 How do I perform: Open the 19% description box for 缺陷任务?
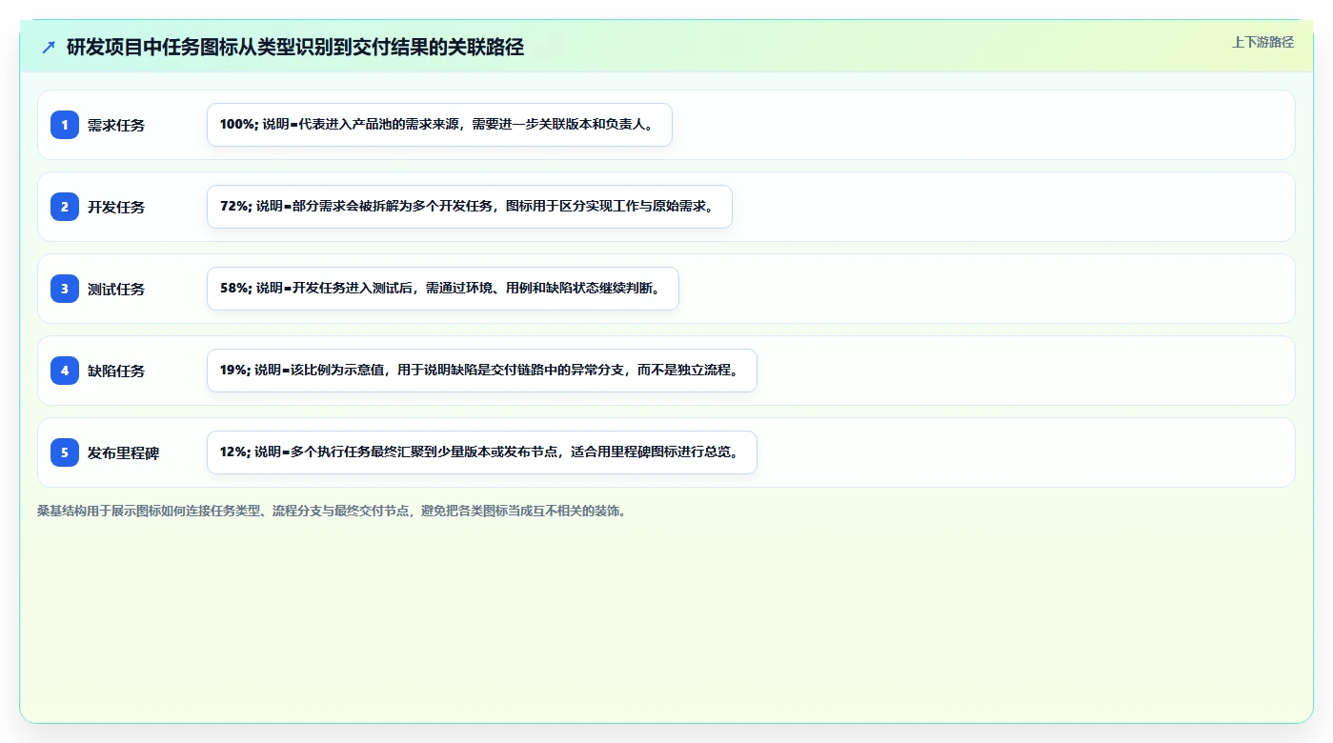482,371
